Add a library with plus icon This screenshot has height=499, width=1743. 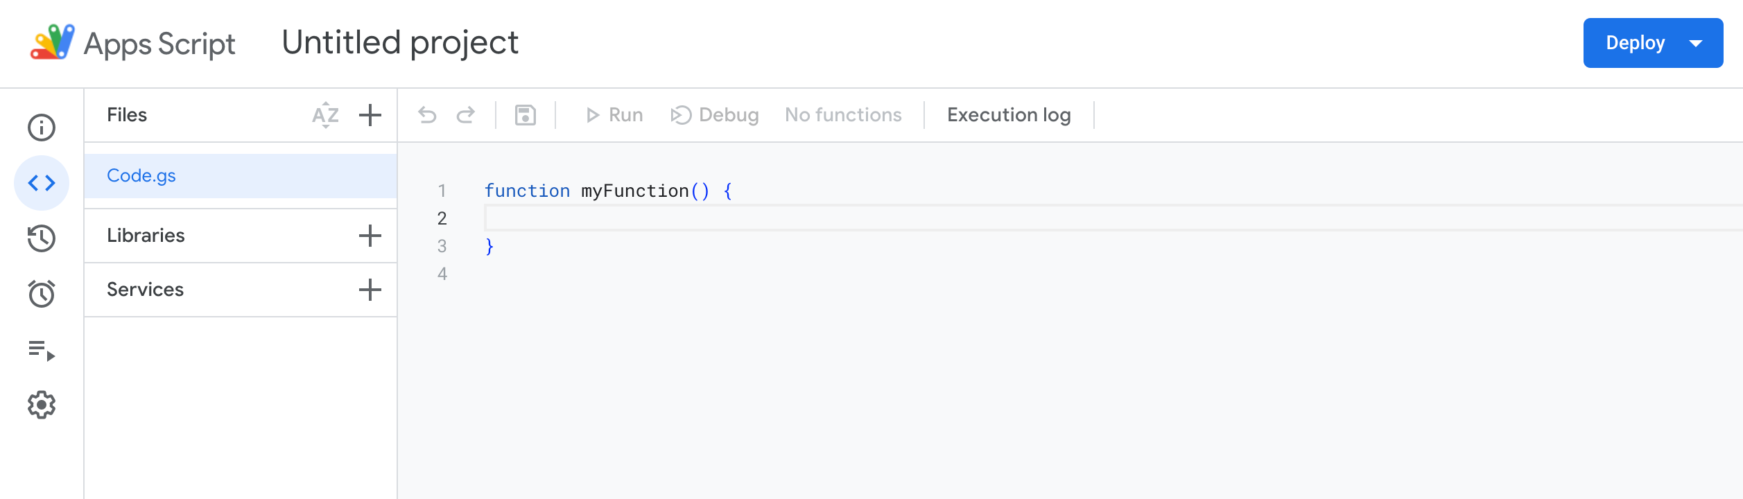click(x=370, y=236)
